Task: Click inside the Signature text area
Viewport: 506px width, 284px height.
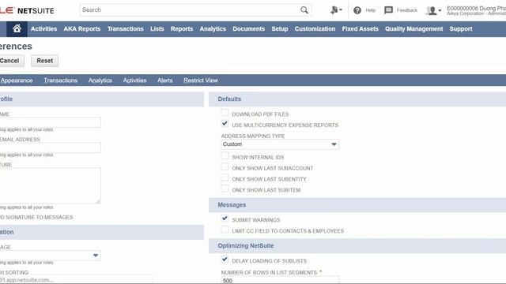Action: click(x=50, y=186)
